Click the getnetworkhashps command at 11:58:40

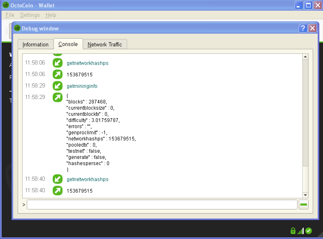pyautogui.click(x=88, y=179)
